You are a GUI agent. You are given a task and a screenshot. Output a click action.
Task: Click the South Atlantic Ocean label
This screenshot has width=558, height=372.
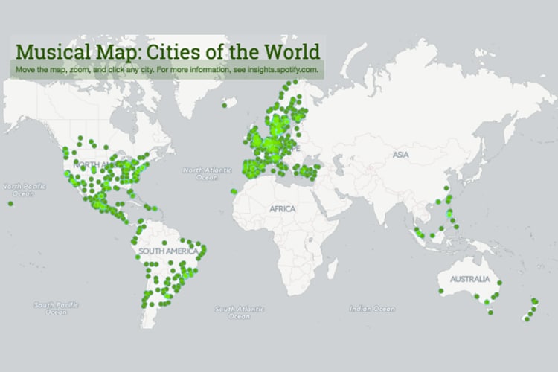click(x=235, y=312)
